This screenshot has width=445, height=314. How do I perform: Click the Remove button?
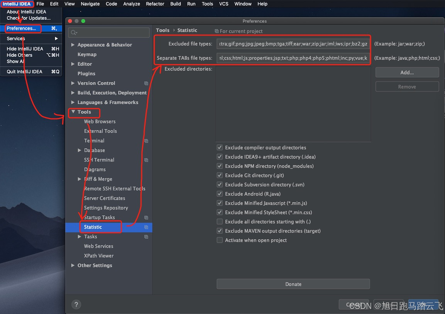pyautogui.click(x=407, y=87)
